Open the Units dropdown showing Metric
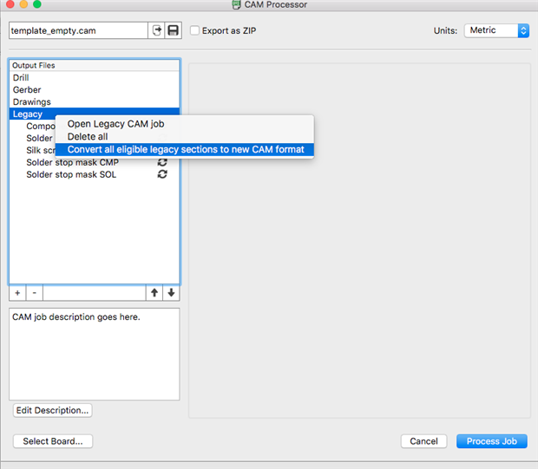The width and height of the screenshot is (538, 469). pos(497,30)
